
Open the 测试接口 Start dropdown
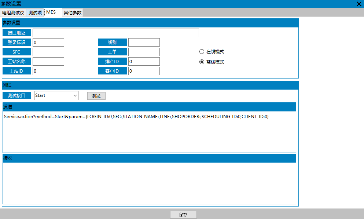tap(56, 95)
